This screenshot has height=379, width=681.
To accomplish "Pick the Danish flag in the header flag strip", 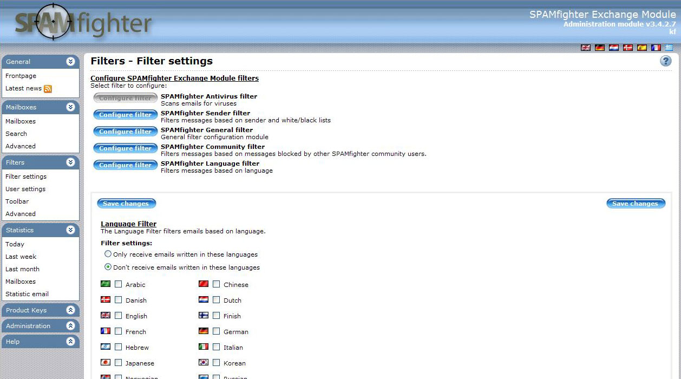I will 628,48.
